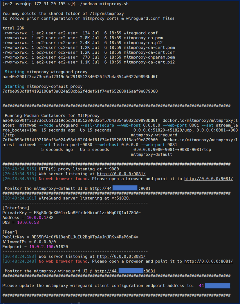
Task: Click the DNS address 10.0.0.53
Action: point(28,222)
